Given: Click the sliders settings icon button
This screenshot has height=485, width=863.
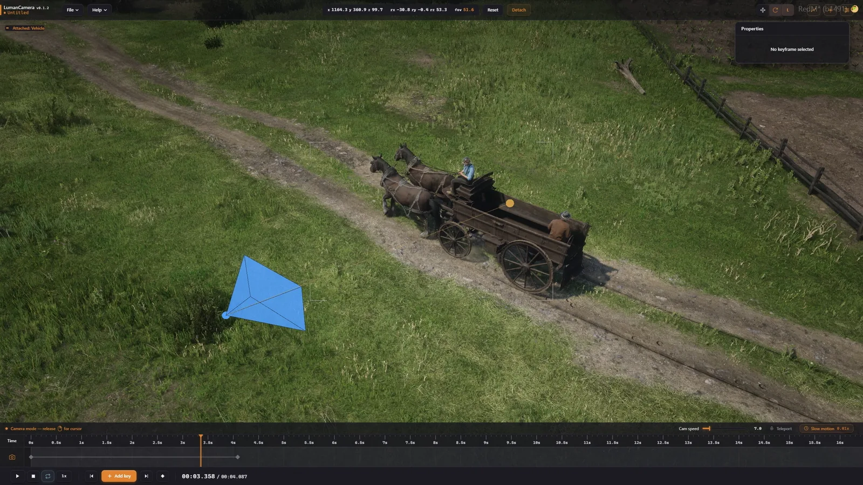Looking at the screenshot, I should point(847,10).
